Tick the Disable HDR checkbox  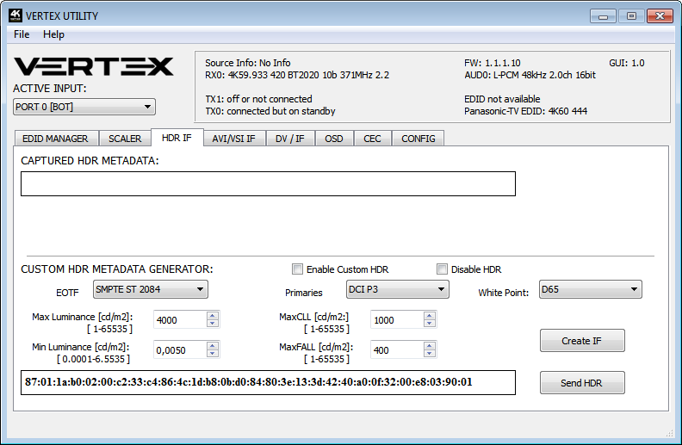coord(442,269)
